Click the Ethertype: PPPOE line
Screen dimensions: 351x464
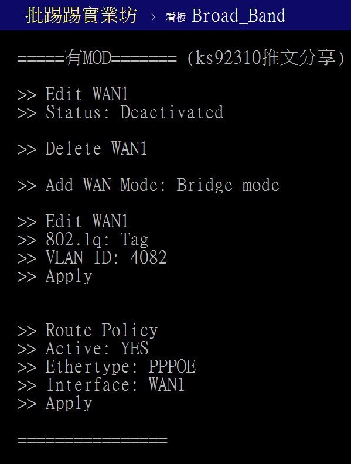pyautogui.click(x=107, y=367)
